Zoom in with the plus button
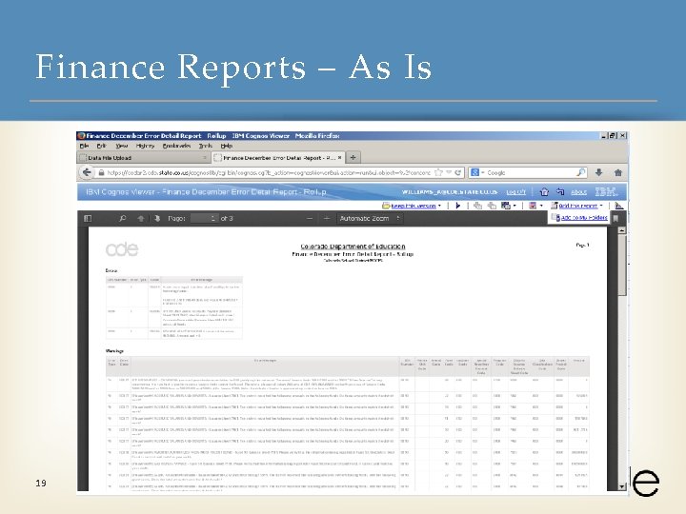The height and width of the screenshot is (514, 686). point(327,218)
